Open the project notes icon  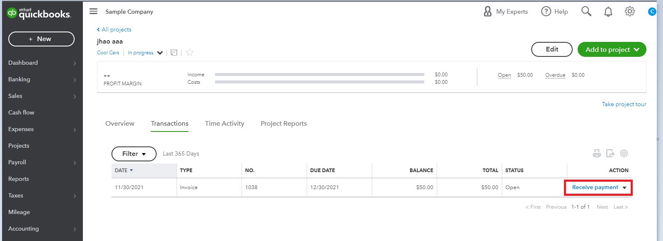tap(174, 52)
